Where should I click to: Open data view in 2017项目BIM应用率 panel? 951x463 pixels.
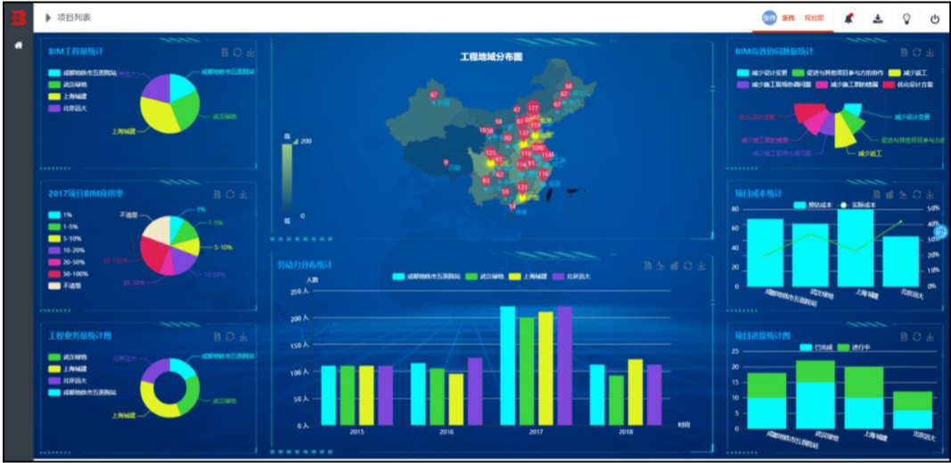tap(217, 194)
